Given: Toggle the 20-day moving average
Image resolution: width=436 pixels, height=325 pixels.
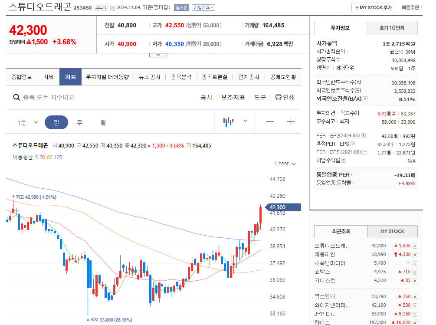Looking at the screenshot, I should [x=42, y=158].
